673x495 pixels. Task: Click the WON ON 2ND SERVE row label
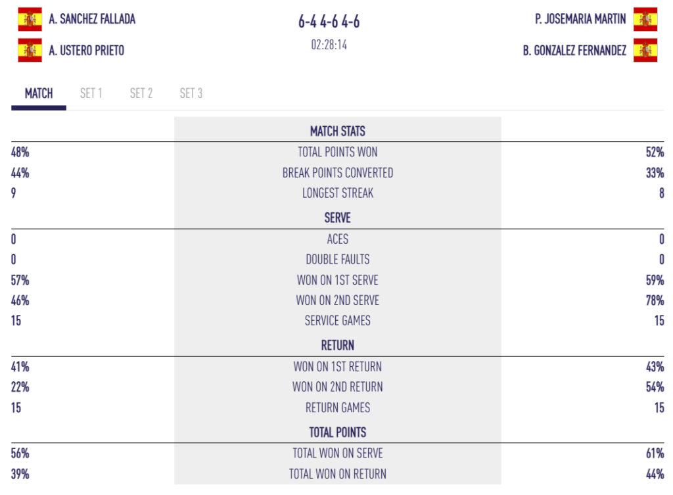[338, 300]
